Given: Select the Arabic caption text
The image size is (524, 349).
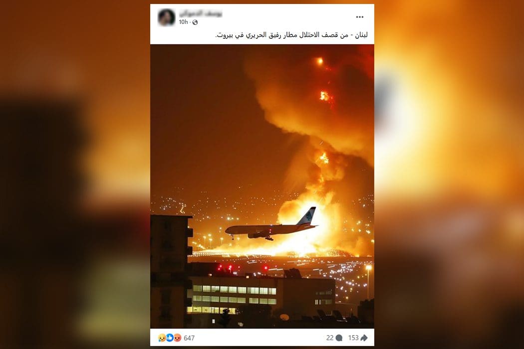Looking at the screenshot, I should click(x=291, y=35).
